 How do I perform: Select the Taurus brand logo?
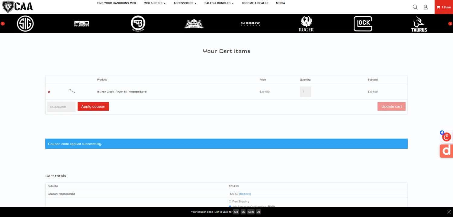[x=419, y=24]
